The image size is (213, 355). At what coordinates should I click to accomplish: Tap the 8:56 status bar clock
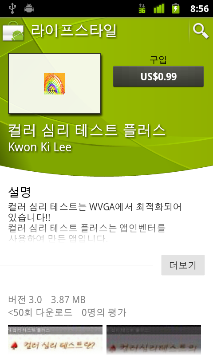(x=199, y=9)
